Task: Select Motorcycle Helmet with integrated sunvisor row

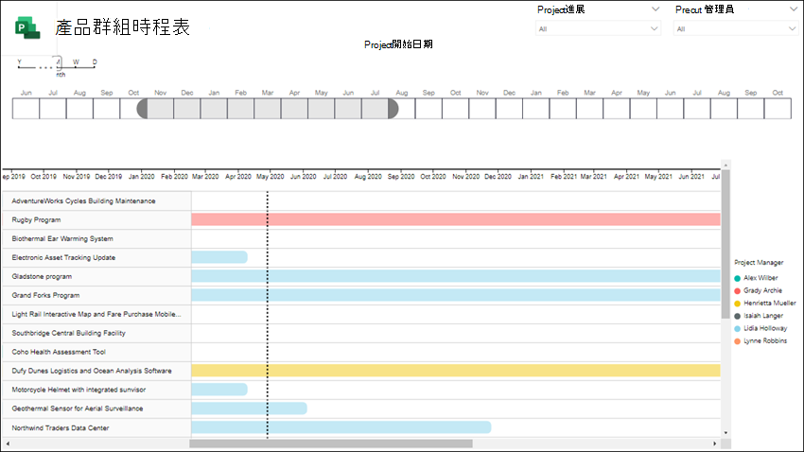Action: pos(96,390)
